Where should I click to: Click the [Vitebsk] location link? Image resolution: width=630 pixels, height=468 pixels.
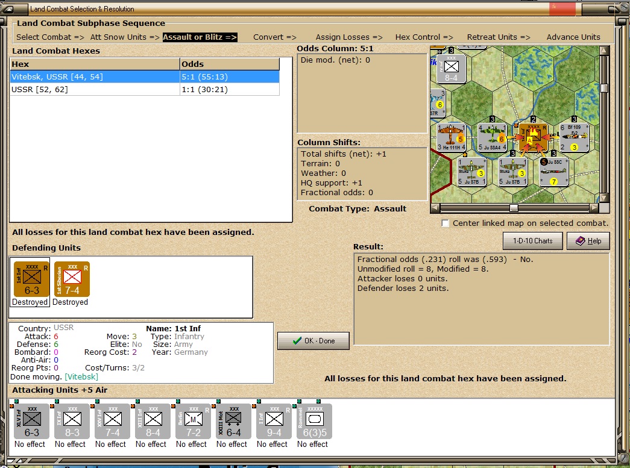[x=81, y=377]
